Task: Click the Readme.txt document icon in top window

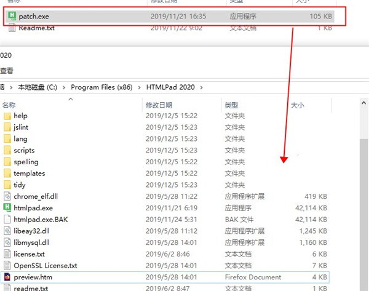Action: (x=12, y=28)
